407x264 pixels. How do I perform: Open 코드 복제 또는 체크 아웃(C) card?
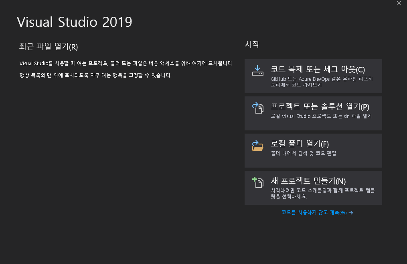pyautogui.click(x=313, y=76)
